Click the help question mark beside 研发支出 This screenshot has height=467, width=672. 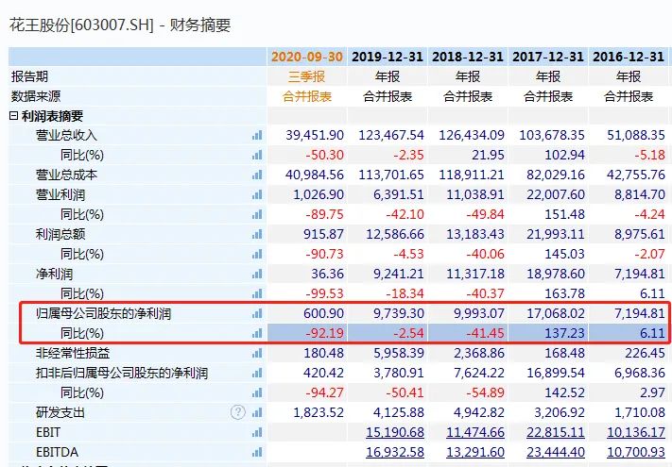click(238, 412)
